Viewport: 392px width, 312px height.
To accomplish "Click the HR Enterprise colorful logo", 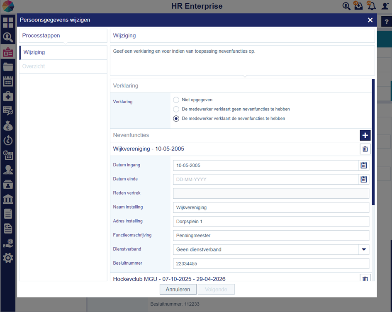I will (8, 6).
